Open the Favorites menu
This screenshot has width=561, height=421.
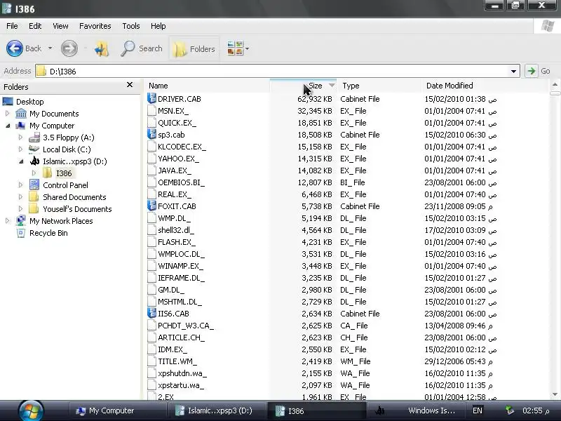click(x=95, y=26)
